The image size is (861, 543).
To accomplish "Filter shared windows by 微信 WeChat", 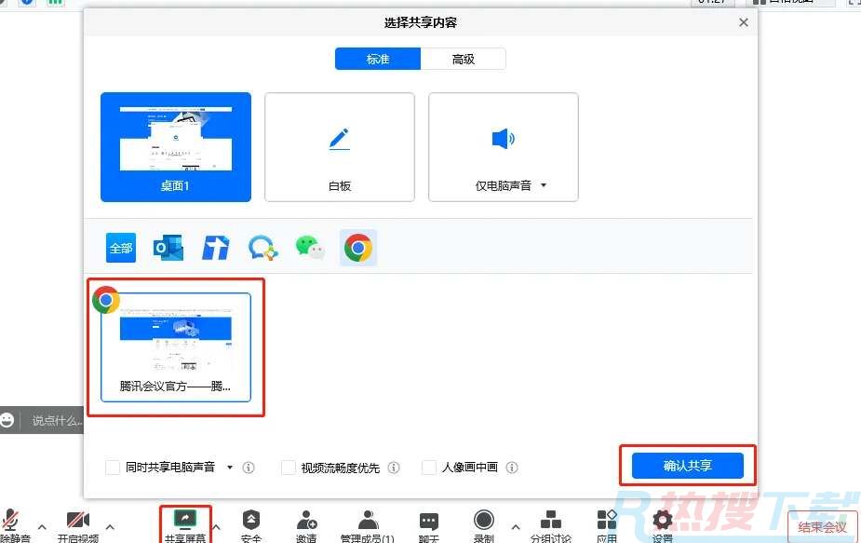I will tap(310, 247).
